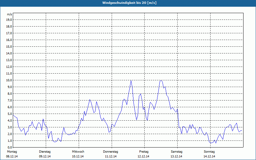
Task: Select the '14,0' y-axis label
Action: coord(9,53)
